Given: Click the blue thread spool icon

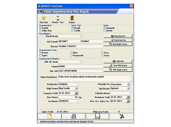Looking at the screenshot, I should click(73, 116).
